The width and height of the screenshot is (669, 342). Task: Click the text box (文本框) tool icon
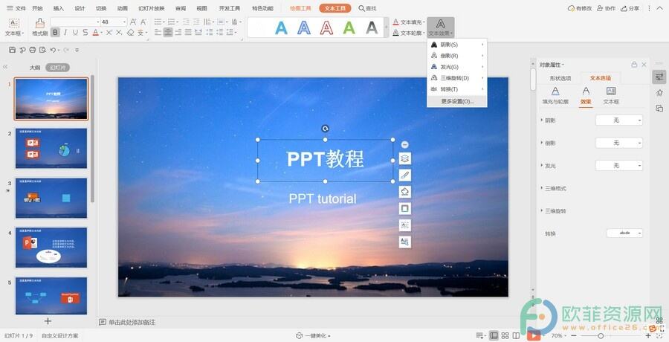point(14,23)
